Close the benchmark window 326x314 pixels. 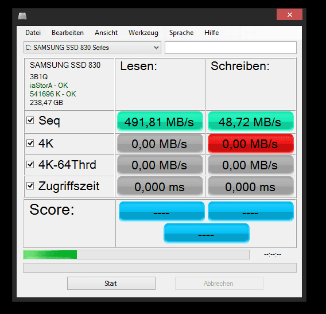coord(289,14)
